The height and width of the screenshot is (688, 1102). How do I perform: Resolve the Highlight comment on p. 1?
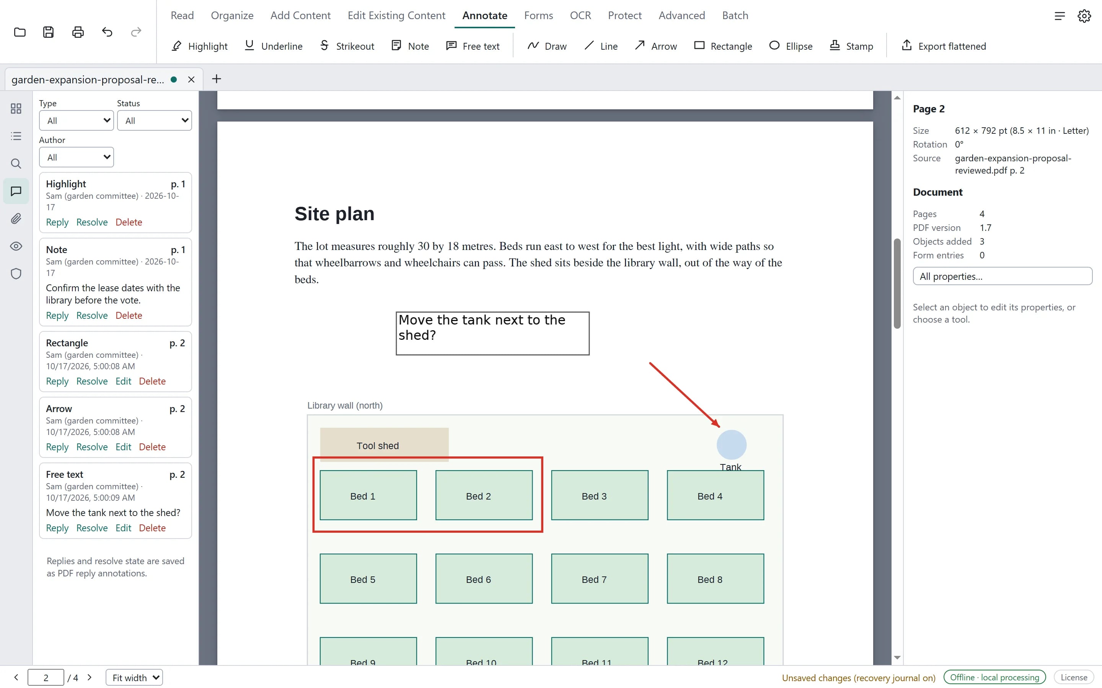pos(92,222)
